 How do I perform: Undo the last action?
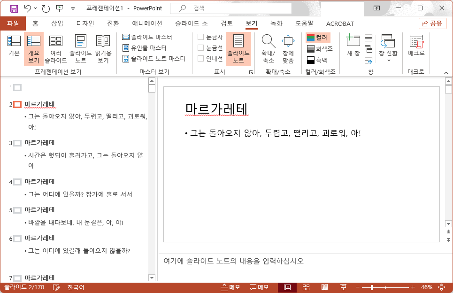[27, 8]
